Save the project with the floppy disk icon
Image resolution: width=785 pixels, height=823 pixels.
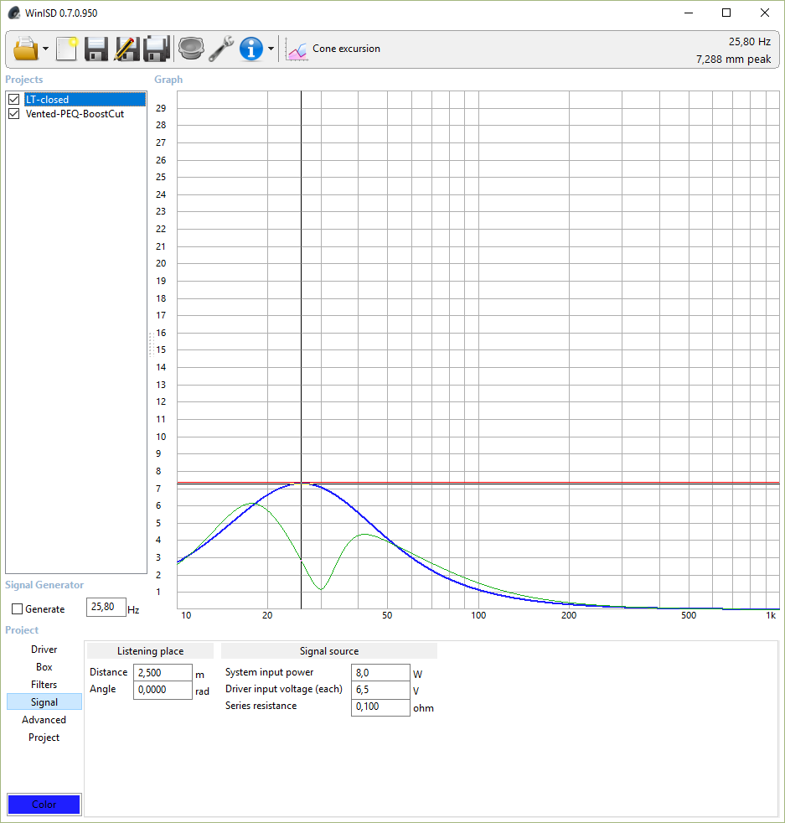click(x=96, y=49)
